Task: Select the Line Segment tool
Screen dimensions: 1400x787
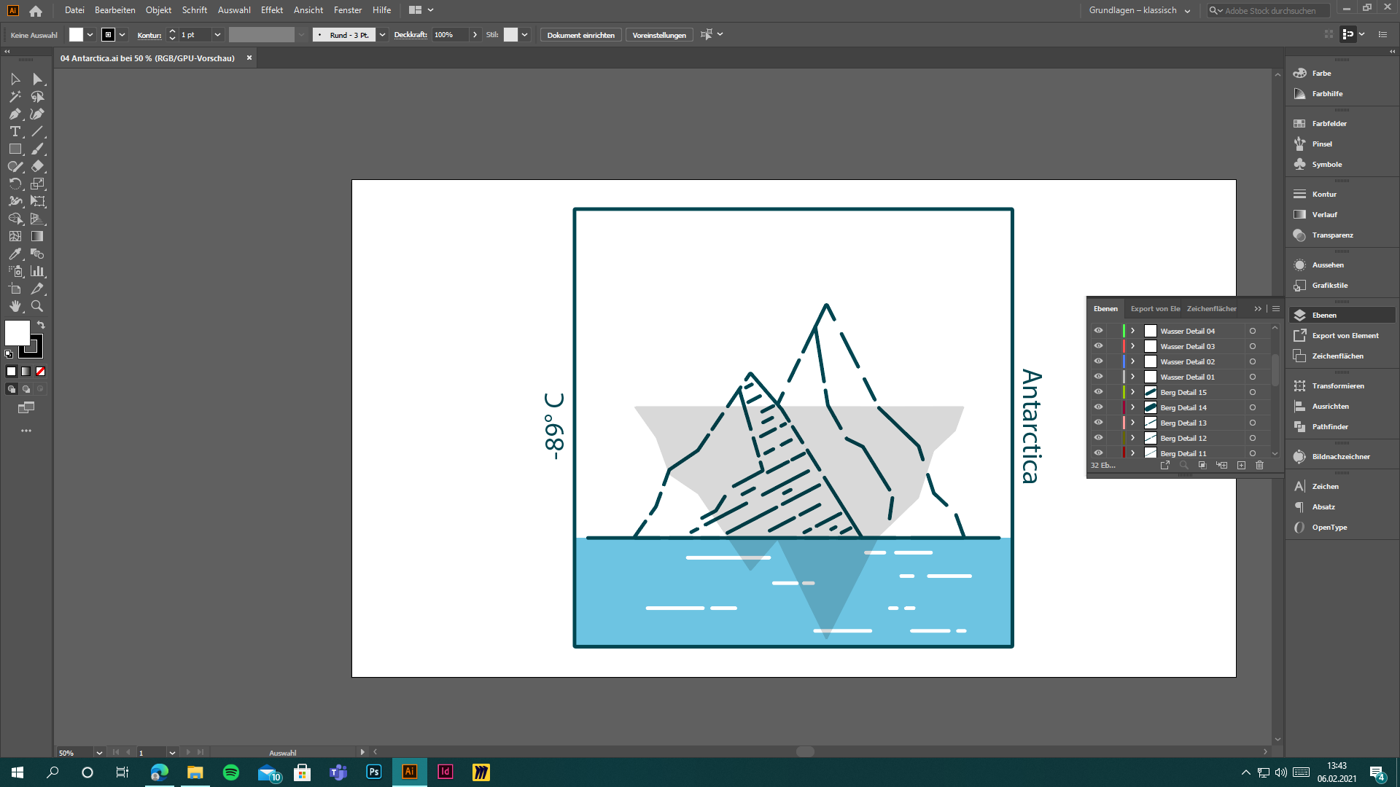Action: pyautogui.click(x=37, y=131)
